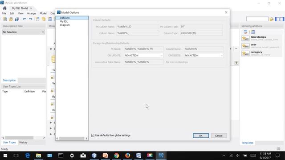Open model file toolbar icon
Image resolution: width=285 pixels, height=160 pixels.
(x=11, y=19)
